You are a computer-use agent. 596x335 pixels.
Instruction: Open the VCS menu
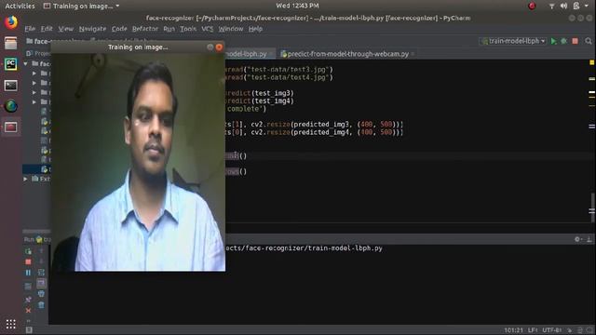pos(207,29)
